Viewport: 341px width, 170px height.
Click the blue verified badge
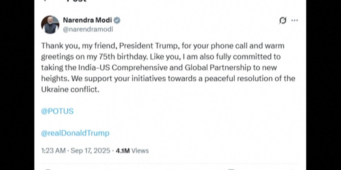click(x=117, y=20)
